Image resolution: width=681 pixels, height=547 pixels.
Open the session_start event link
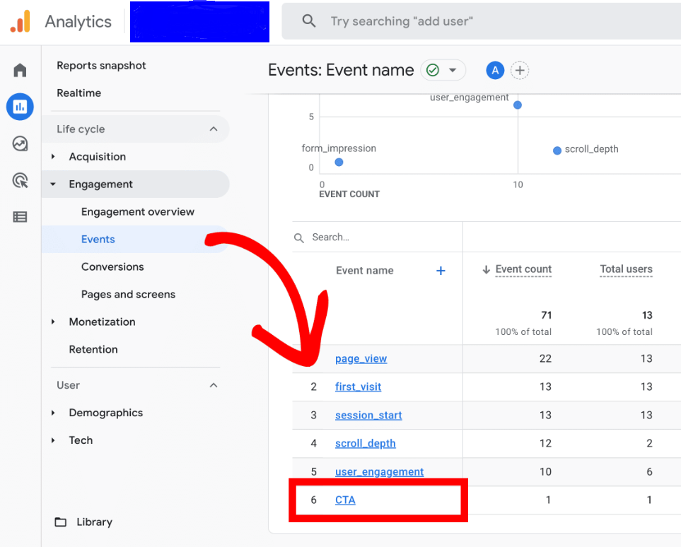368,415
